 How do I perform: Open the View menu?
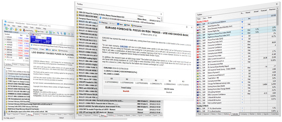[x=14, y=26]
